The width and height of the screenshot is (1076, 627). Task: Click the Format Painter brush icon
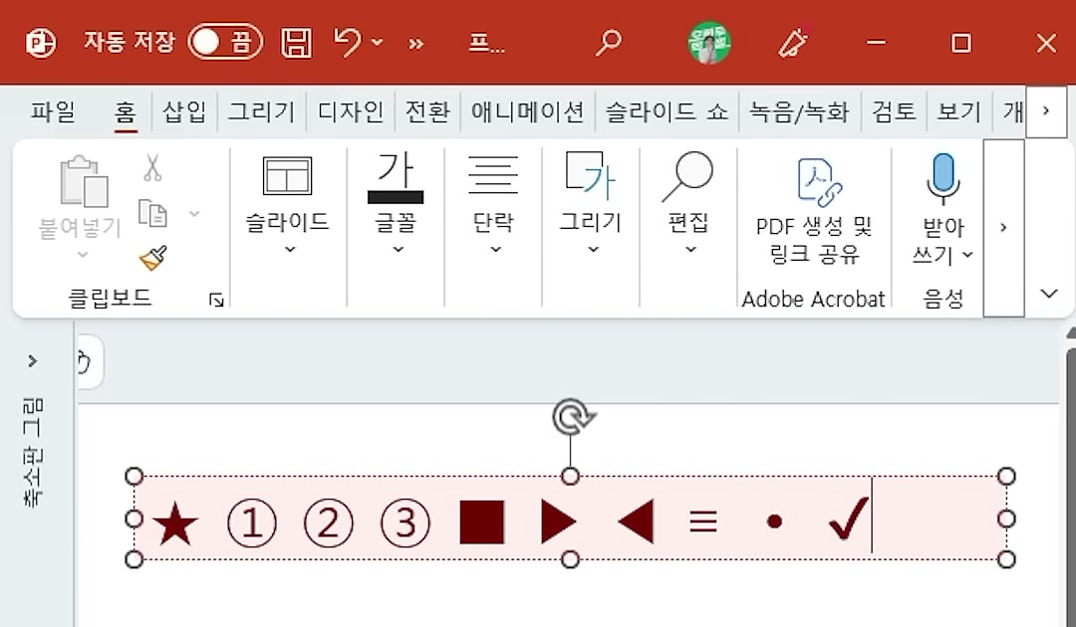tap(153, 258)
